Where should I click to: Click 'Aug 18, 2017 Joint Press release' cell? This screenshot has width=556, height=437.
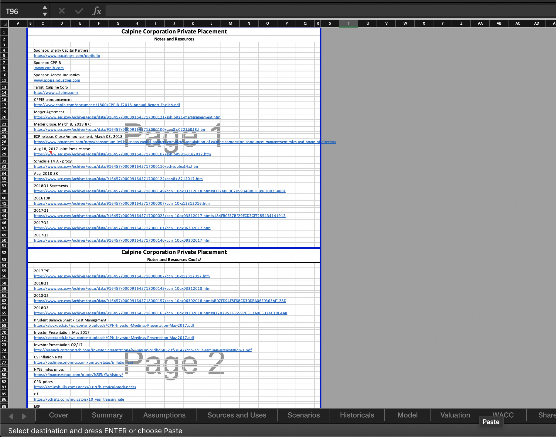(62, 149)
